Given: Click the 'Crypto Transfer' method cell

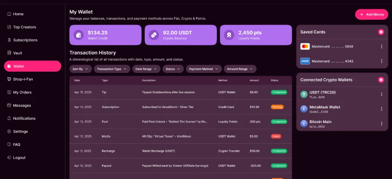Looking at the screenshot, I should pos(229,151).
